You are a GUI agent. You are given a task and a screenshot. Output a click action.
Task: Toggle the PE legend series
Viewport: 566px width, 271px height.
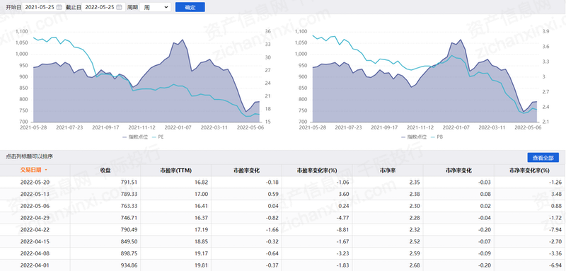[x=158, y=137]
